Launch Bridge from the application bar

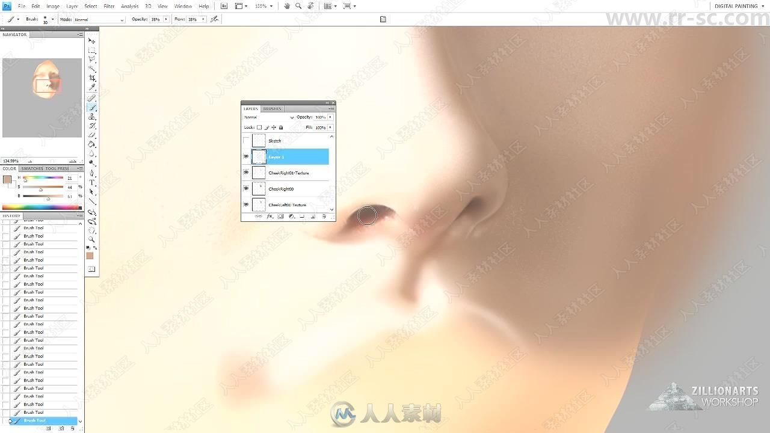click(224, 6)
